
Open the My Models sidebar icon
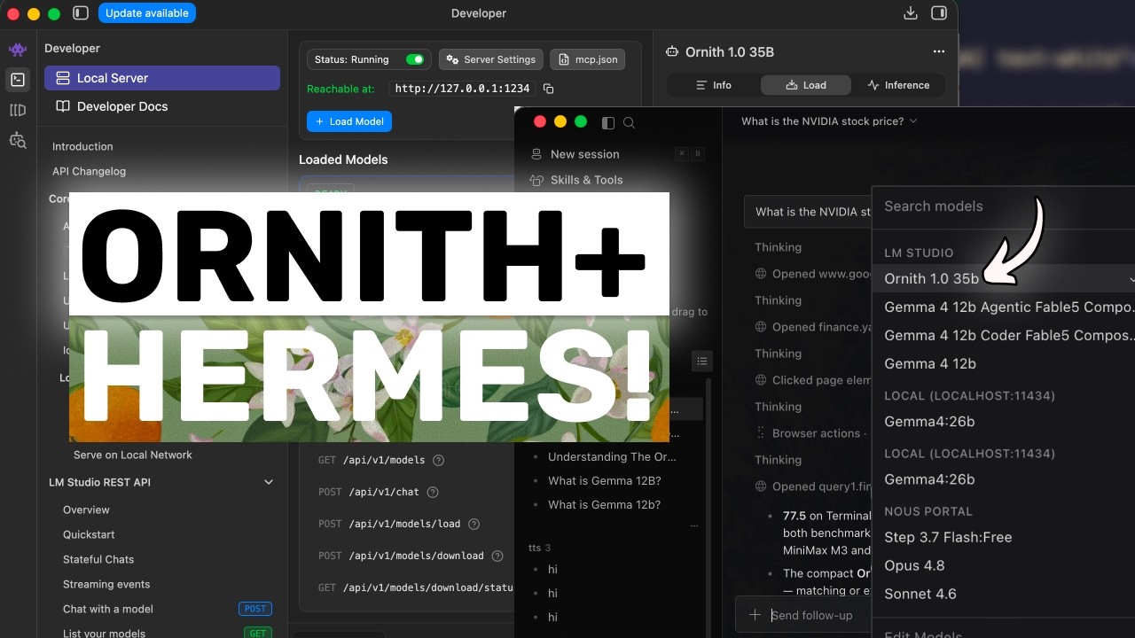[18, 110]
